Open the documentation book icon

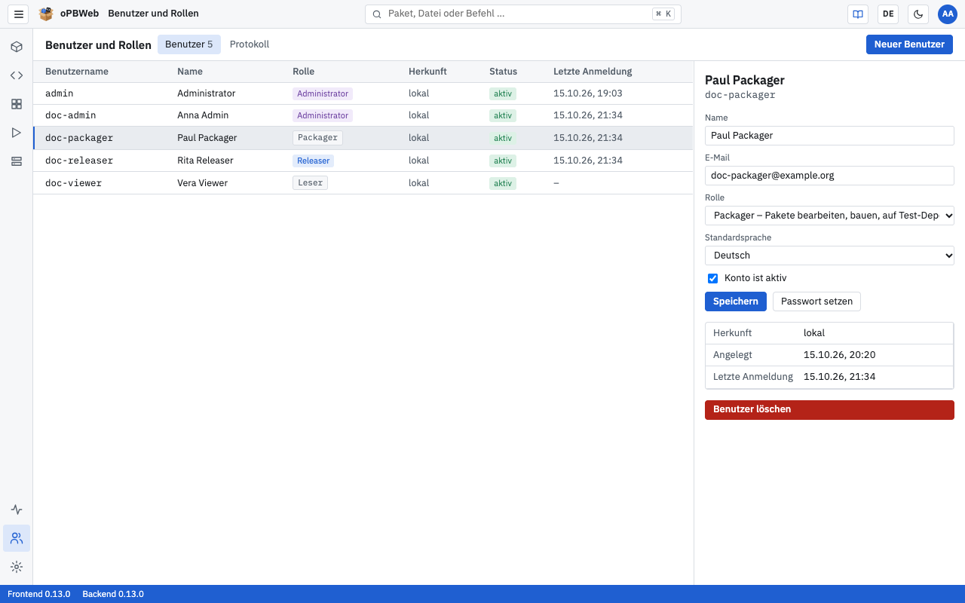tap(858, 14)
